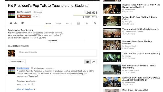Viewport: 163px width, 92px height.
Task: Click the comment's 27 likes count
Action: click(x=25, y=85)
